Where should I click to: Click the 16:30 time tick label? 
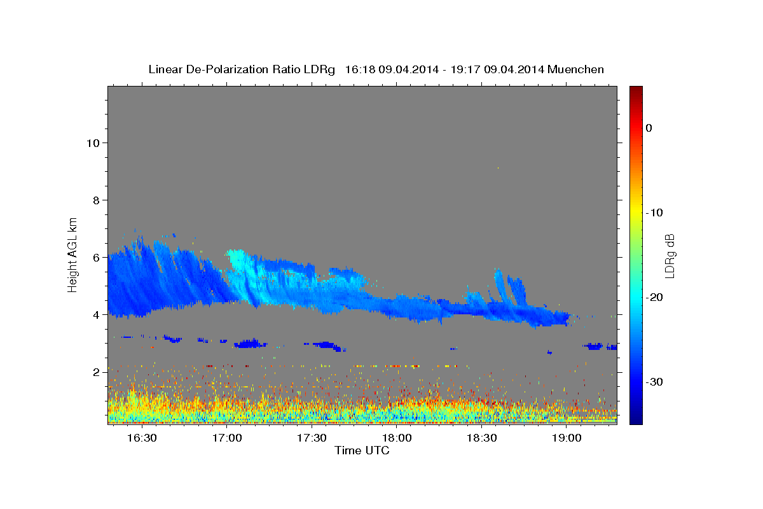pyautogui.click(x=142, y=438)
